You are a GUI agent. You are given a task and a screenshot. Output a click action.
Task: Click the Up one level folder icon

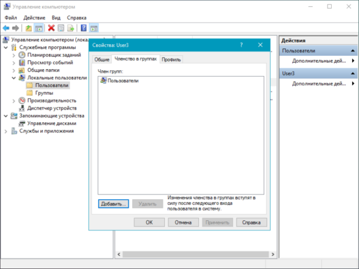(x=28, y=28)
